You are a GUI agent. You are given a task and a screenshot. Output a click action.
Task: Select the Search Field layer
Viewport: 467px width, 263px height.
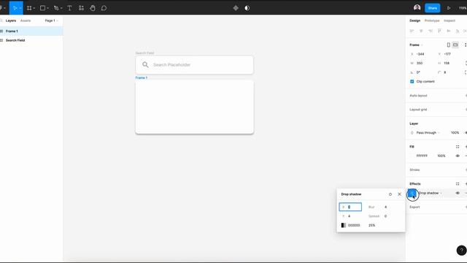[x=31, y=40]
